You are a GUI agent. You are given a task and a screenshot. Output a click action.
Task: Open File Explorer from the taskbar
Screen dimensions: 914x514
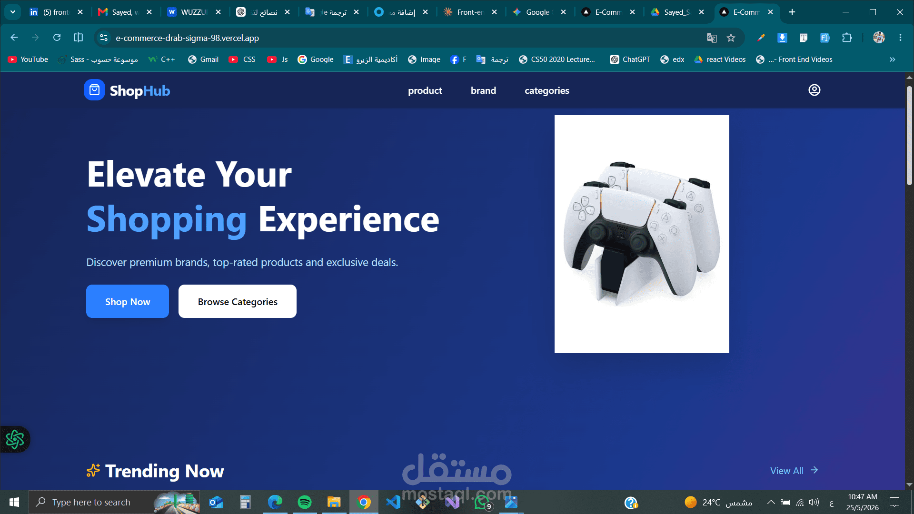coord(334,502)
